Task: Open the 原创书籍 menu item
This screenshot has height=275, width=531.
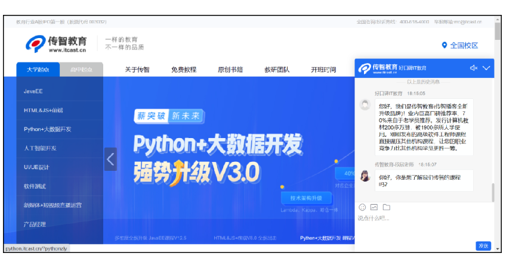Action: pyautogui.click(x=230, y=70)
